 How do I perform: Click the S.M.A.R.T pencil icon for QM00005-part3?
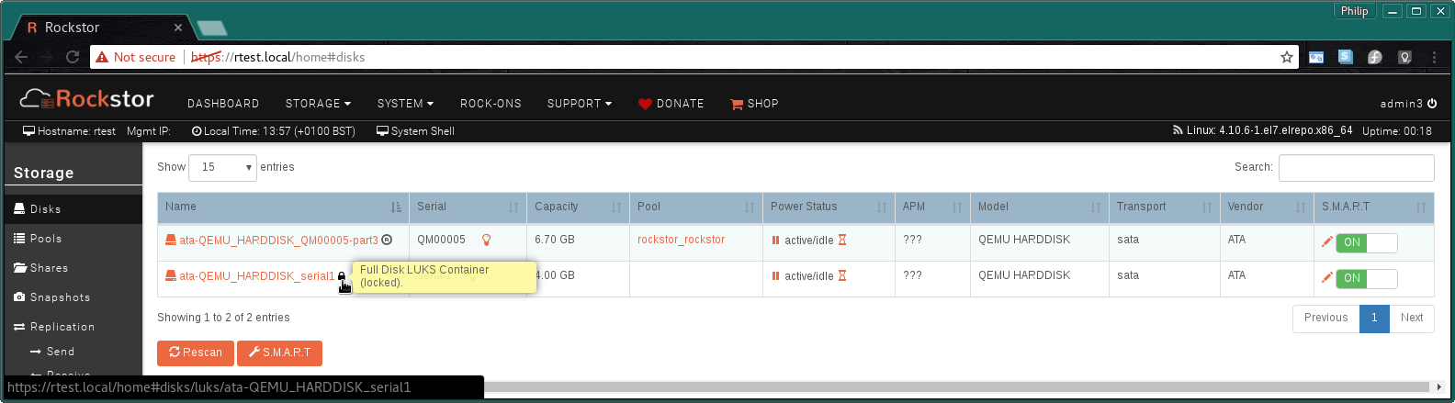(x=1326, y=241)
